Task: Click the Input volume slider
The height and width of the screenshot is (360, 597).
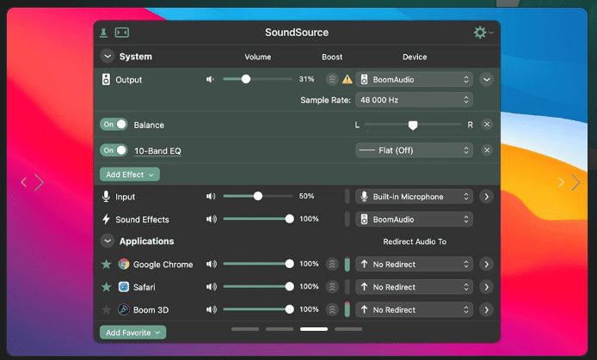Action: pos(258,196)
